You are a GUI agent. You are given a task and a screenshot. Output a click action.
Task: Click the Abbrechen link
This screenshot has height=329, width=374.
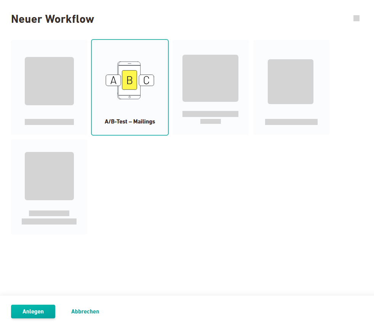click(85, 312)
